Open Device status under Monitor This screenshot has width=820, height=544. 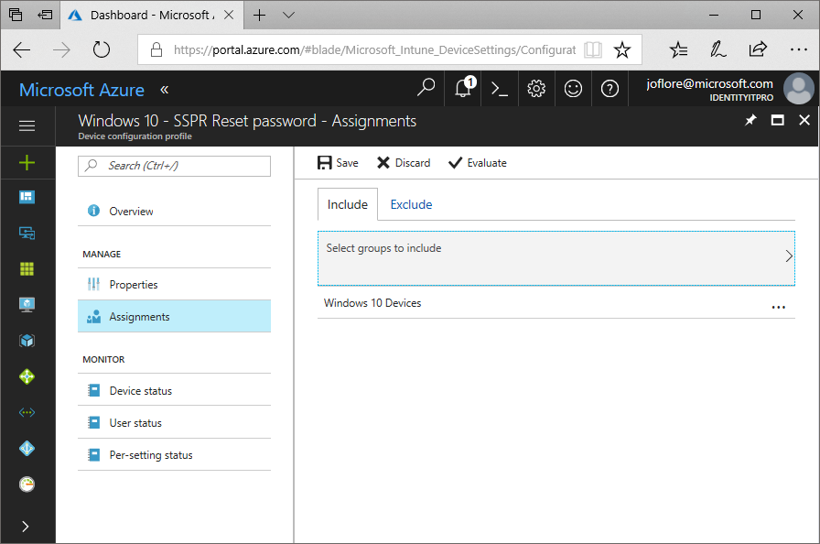coord(174,391)
